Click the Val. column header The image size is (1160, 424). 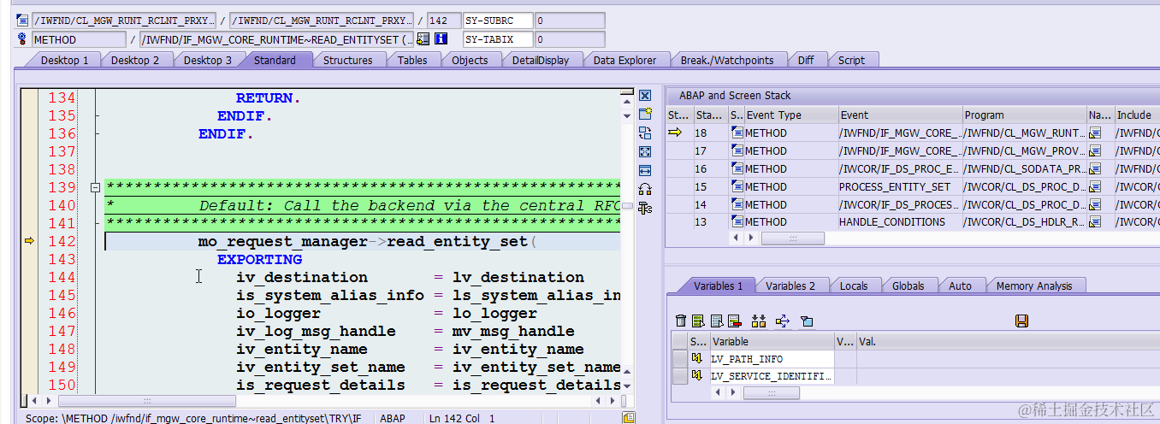1008,341
